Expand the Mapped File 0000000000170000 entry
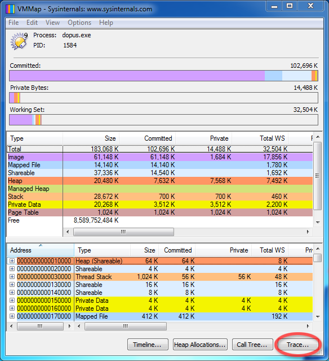 tap(12, 316)
